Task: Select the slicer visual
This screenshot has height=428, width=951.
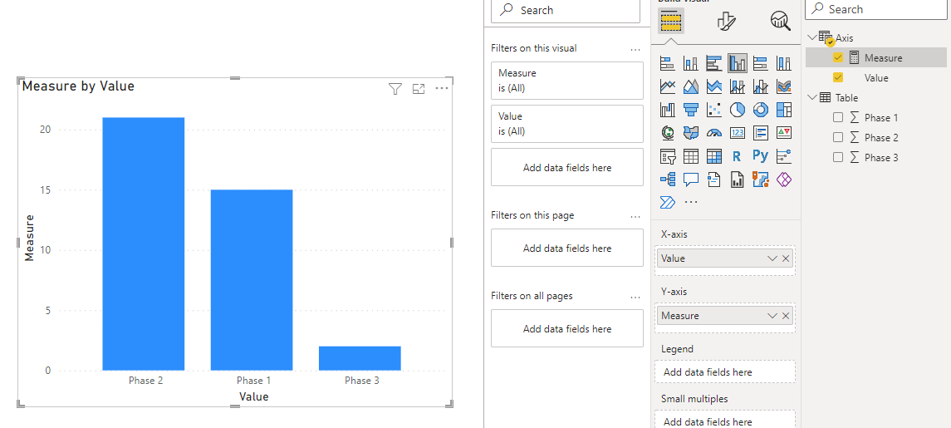Action: click(667, 156)
